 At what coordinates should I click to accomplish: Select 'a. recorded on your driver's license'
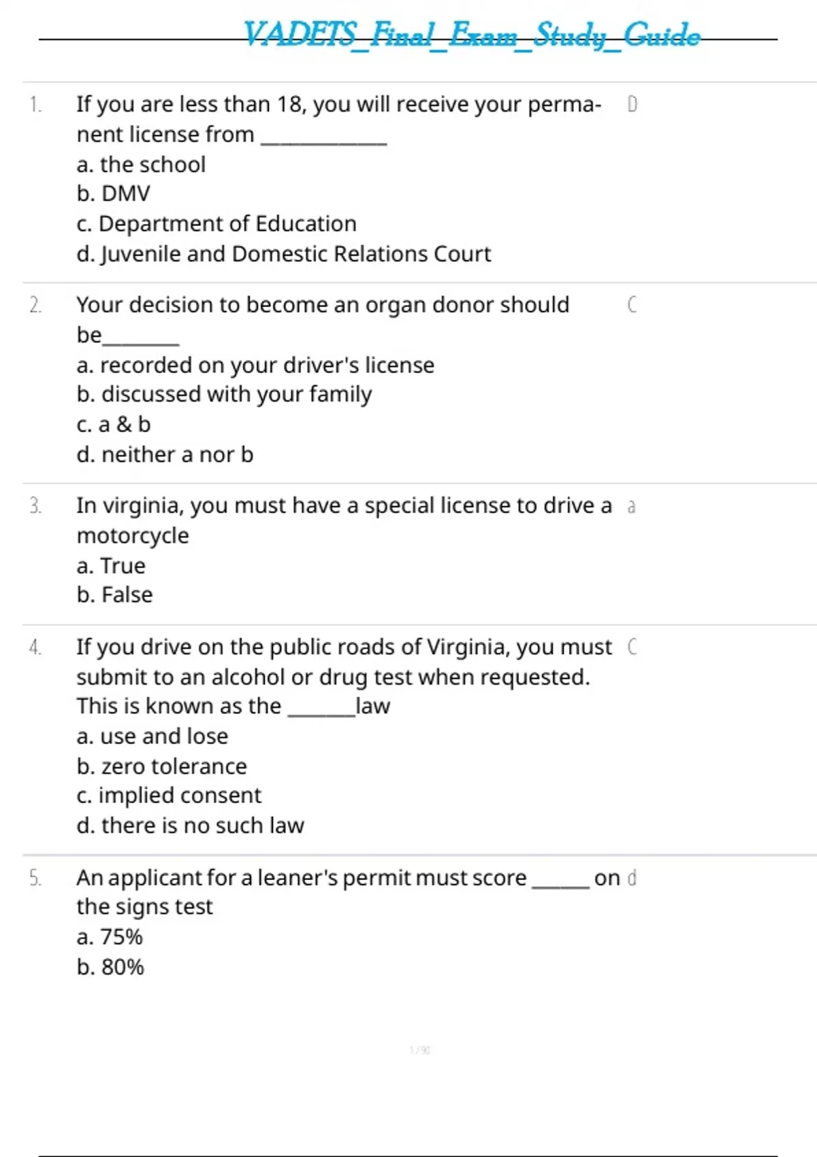[x=255, y=365]
